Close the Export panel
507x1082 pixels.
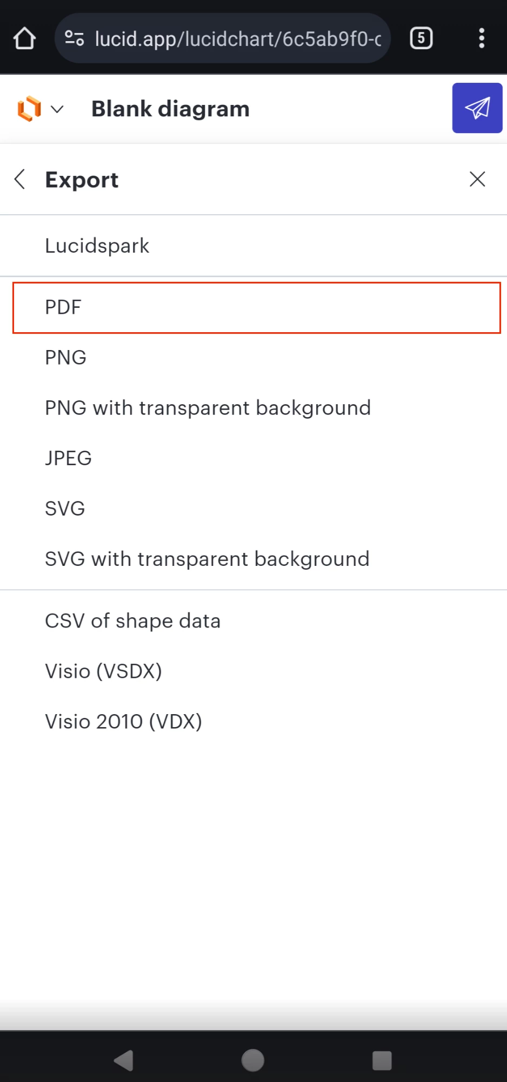(477, 179)
